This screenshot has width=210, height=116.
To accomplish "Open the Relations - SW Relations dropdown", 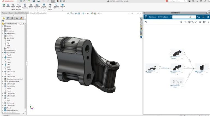I will [x=171, y=17].
